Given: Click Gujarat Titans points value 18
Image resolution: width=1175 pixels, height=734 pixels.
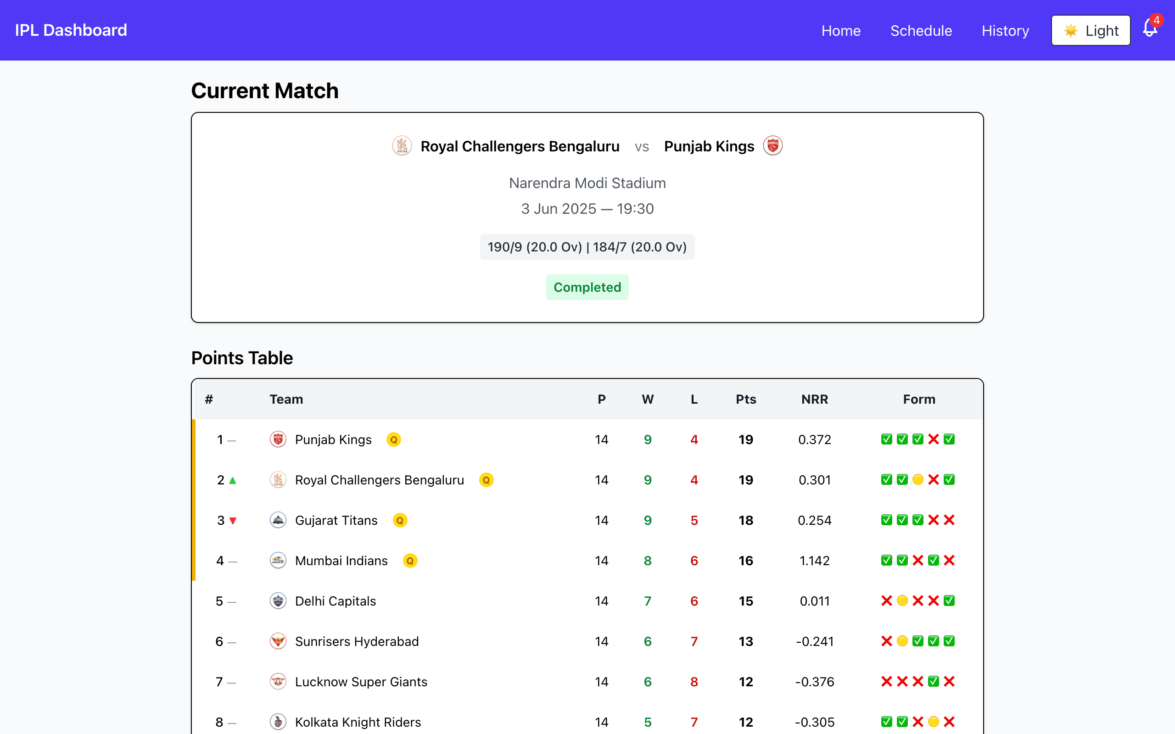Looking at the screenshot, I should point(746,520).
